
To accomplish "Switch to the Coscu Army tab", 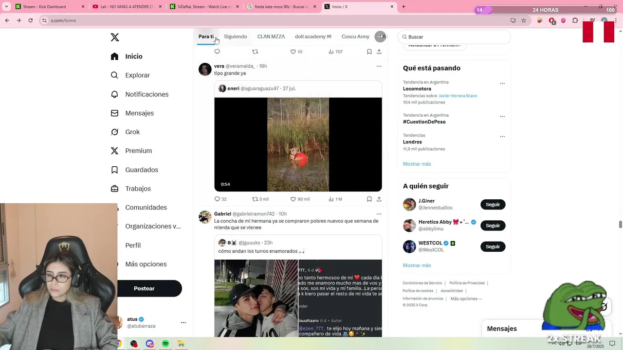I will point(355,36).
